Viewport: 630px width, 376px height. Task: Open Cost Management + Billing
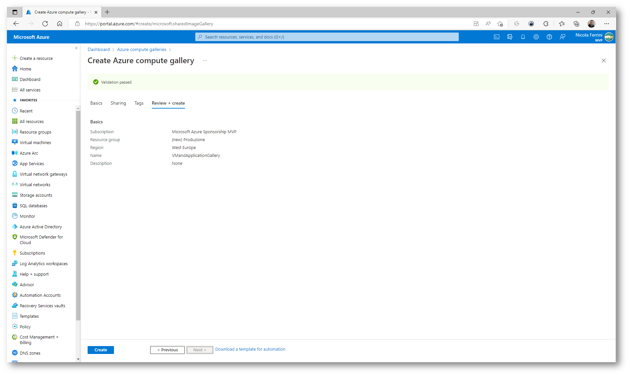point(39,339)
